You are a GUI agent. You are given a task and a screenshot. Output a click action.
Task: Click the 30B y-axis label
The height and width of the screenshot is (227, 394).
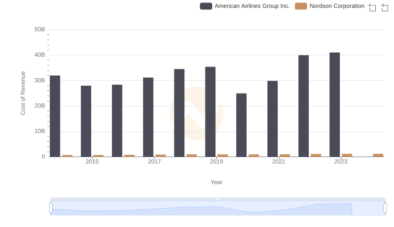(x=40, y=80)
